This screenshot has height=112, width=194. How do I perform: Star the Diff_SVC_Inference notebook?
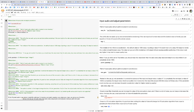32,10
